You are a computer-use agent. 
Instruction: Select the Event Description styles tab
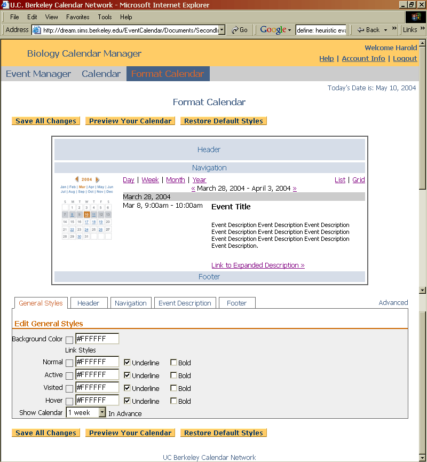pyautogui.click(x=185, y=303)
